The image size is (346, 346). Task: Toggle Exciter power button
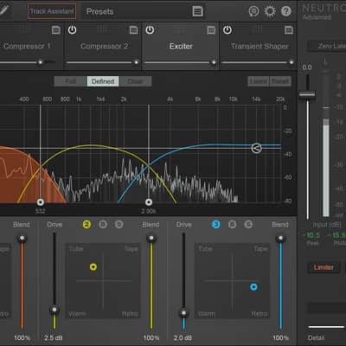tap(150, 29)
